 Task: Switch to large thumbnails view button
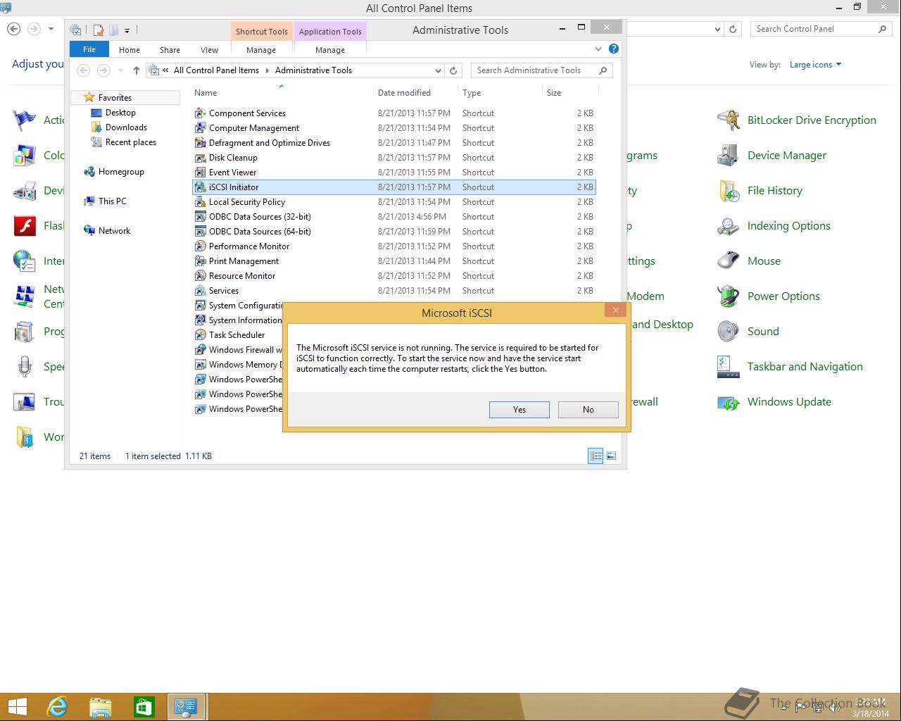pyautogui.click(x=611, y=456)
